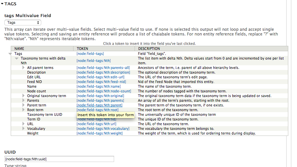Collapse Taxonomy terms with delta Nth
The width and height of the screenshot is (297, 167).
(17, 59)
